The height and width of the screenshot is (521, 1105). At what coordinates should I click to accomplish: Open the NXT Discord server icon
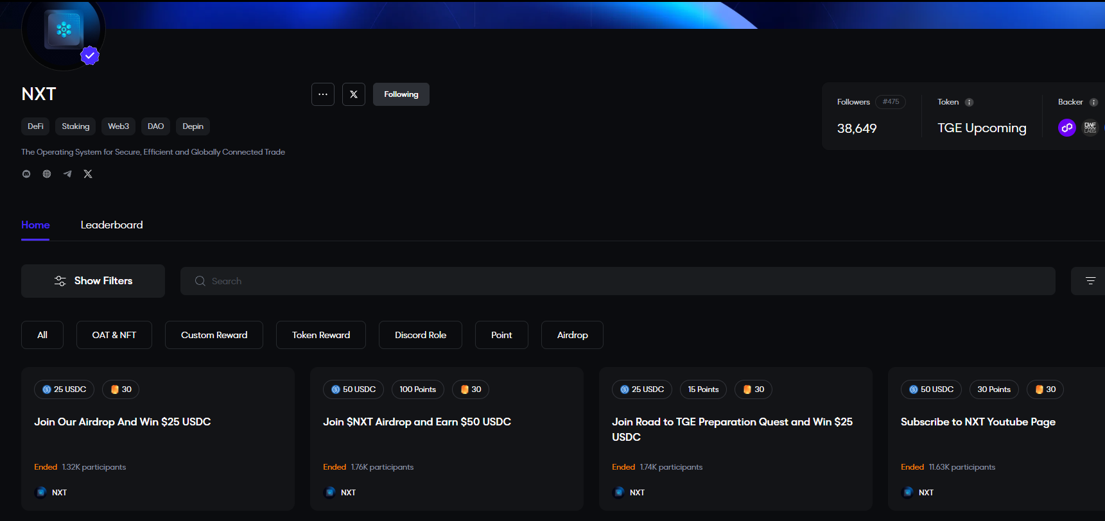click(x=26, y=174)
